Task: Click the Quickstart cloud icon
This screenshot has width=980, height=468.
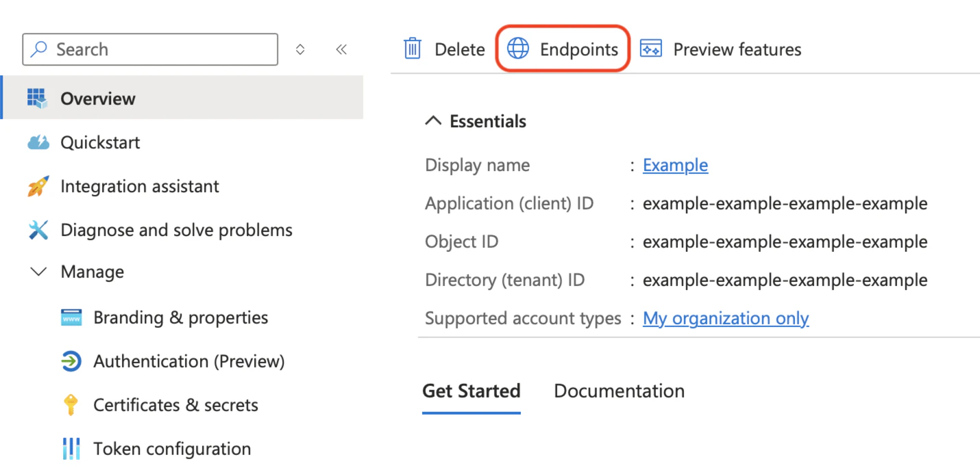Action: tap(38, 142)
